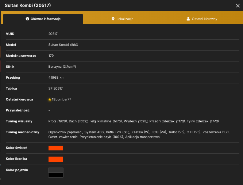The image size is (243, 185).
Task: Click the Ogranicznik prędkości tuning entry
Action: click(x=65, y=132)
